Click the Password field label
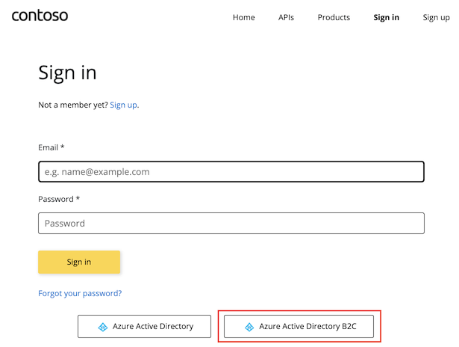This screenshot has width=459, height=347. (x=56, y=199)
